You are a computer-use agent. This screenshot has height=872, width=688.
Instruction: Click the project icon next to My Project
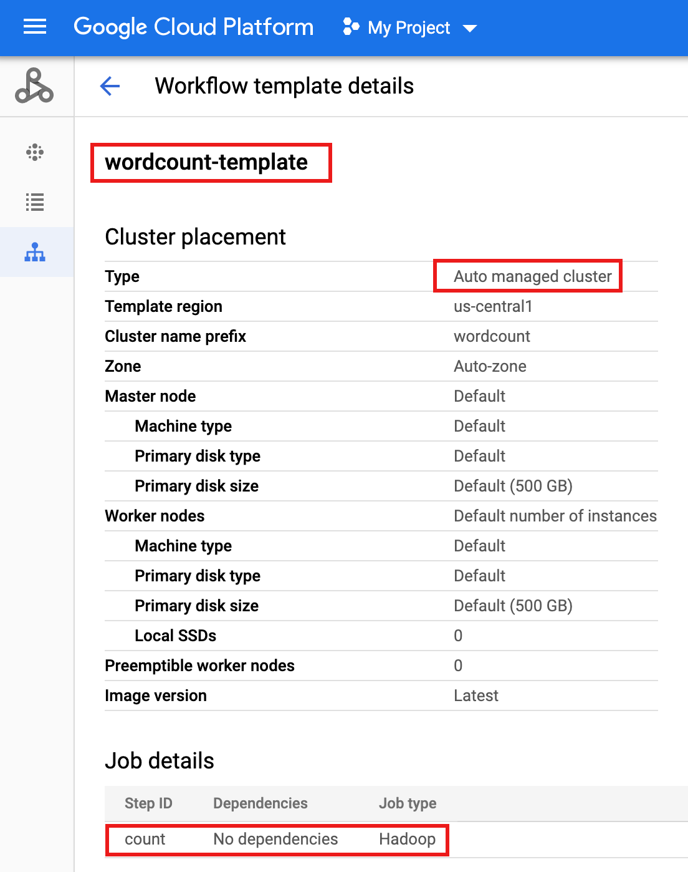point(350,27)
